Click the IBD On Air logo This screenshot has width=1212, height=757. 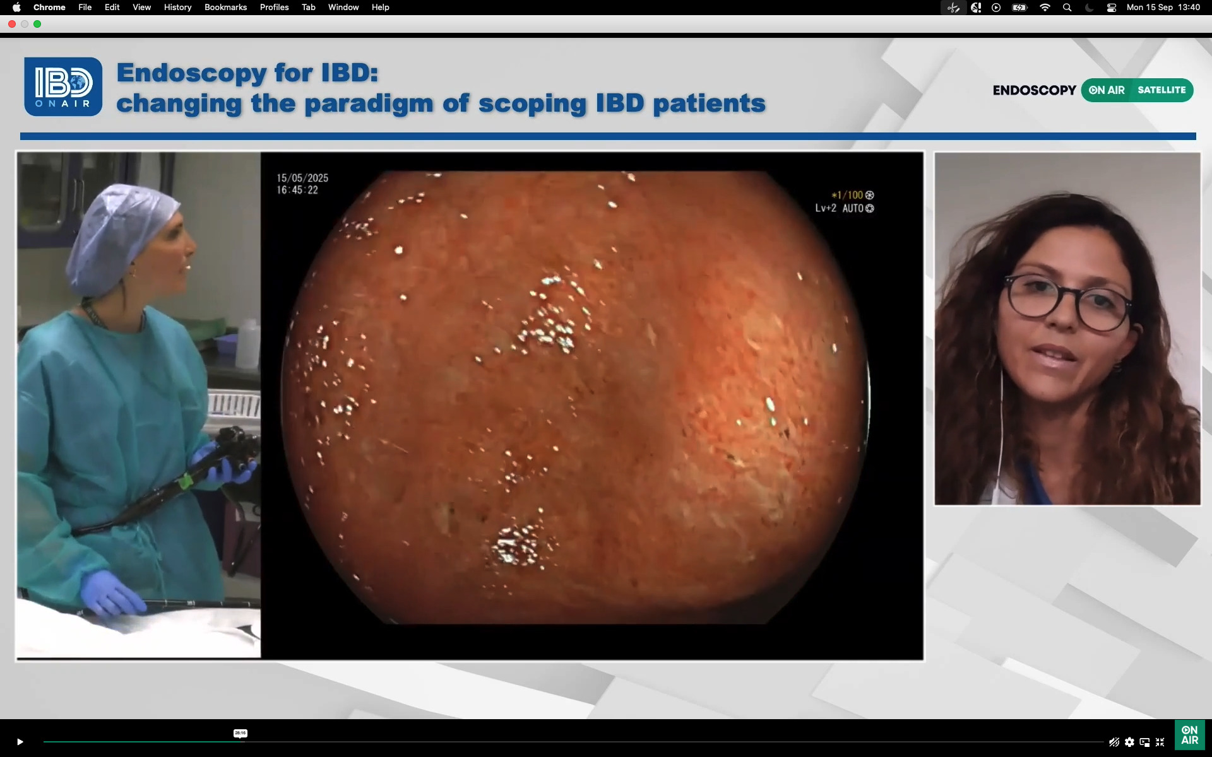point(63,87)
